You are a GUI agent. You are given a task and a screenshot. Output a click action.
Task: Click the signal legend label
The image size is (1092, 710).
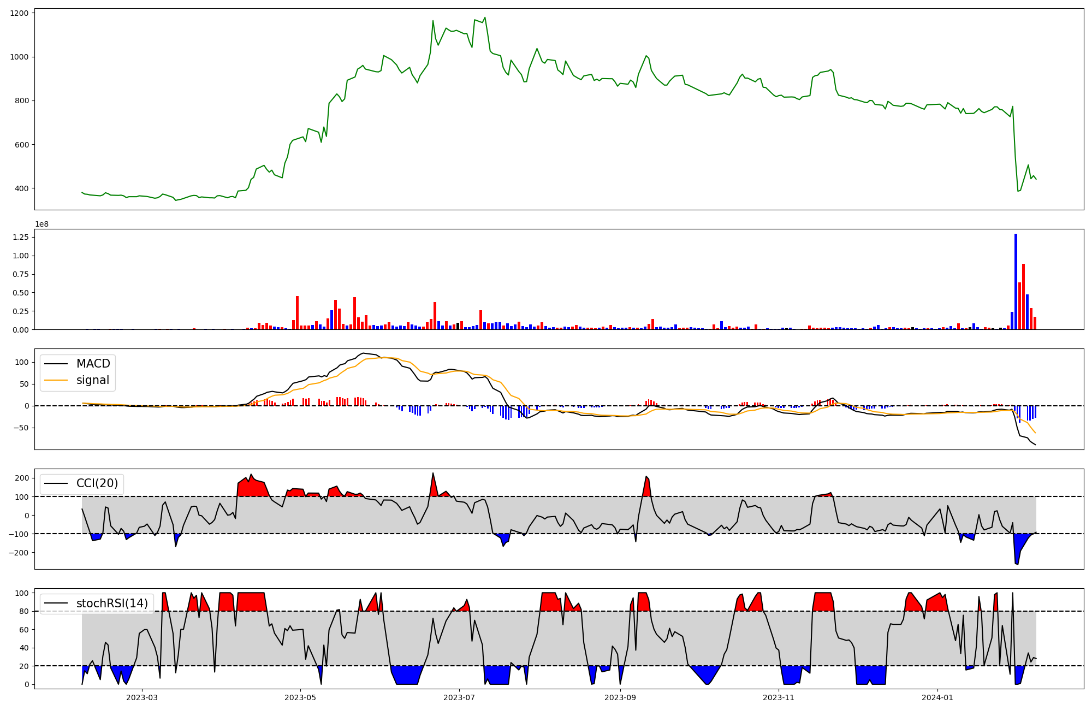pyautogui.click(x=93, y=380)
